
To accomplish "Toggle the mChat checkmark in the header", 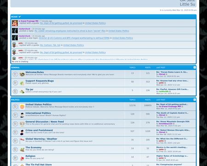I will click(20, 17).
